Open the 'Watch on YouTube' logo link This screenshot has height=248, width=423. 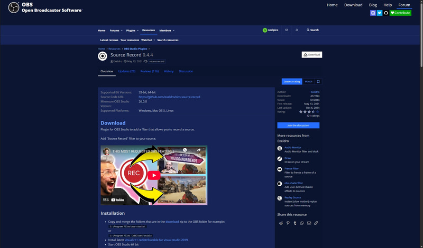click(x=117, y=200)
